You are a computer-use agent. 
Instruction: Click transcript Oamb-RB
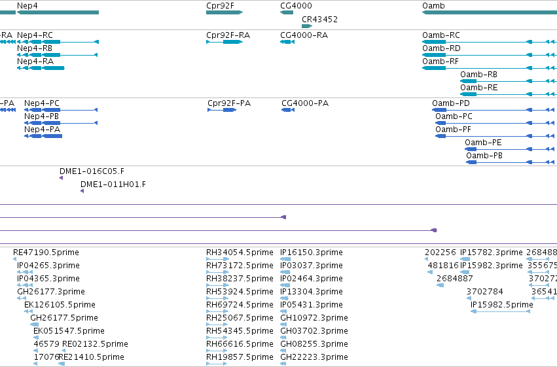coord(509,81)
